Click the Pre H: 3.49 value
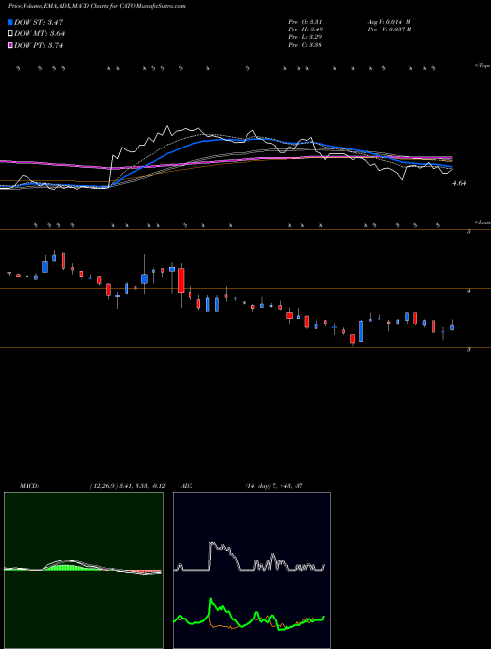The image size is (491, 649). point(305,29)
